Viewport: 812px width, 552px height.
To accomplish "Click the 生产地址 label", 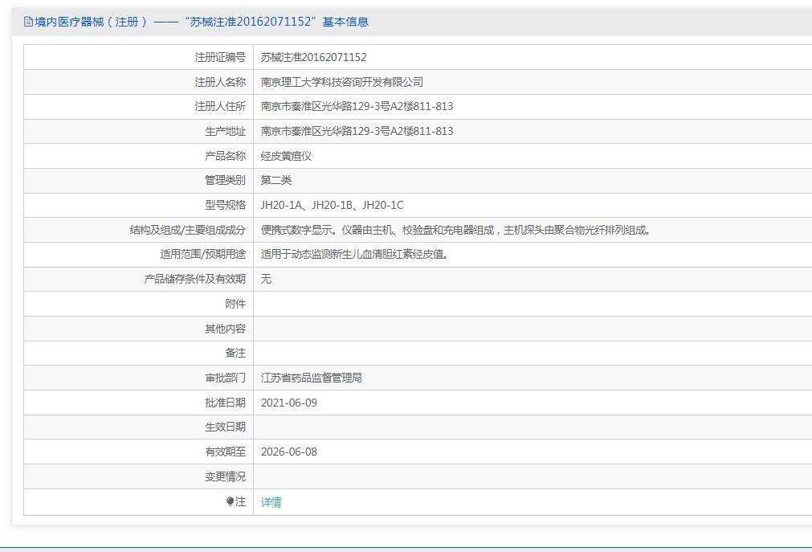I will pyautogui.click(x=225, y=131).
